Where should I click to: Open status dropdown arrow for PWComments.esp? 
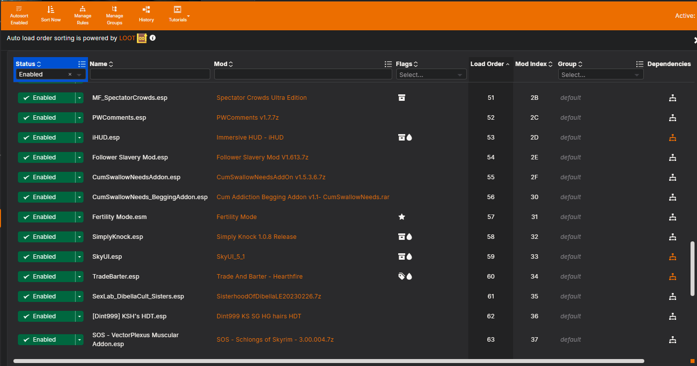tap(80, 118)
